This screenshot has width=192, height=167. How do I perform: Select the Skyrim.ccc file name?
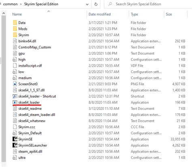[27, 127]
